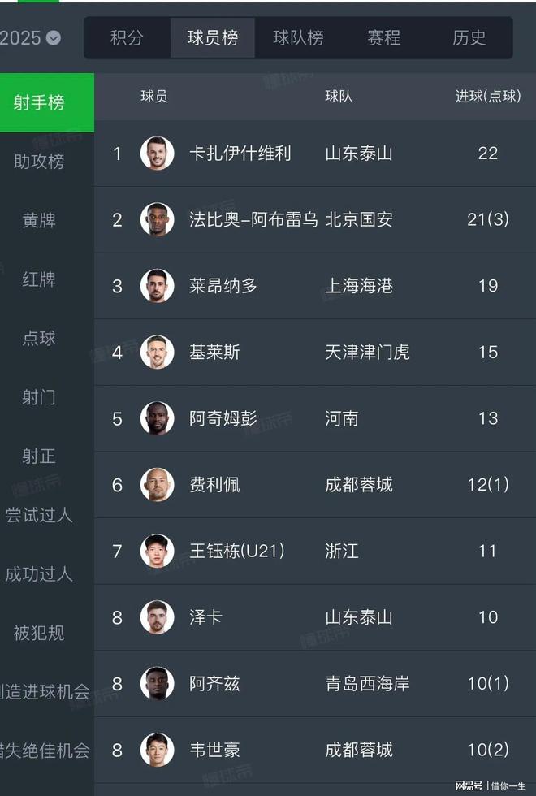Click the 山东泰山 team name
Image resolution: width=536 pixels, height=796 pixels.
pyautogui.click(x=358, y=154)
